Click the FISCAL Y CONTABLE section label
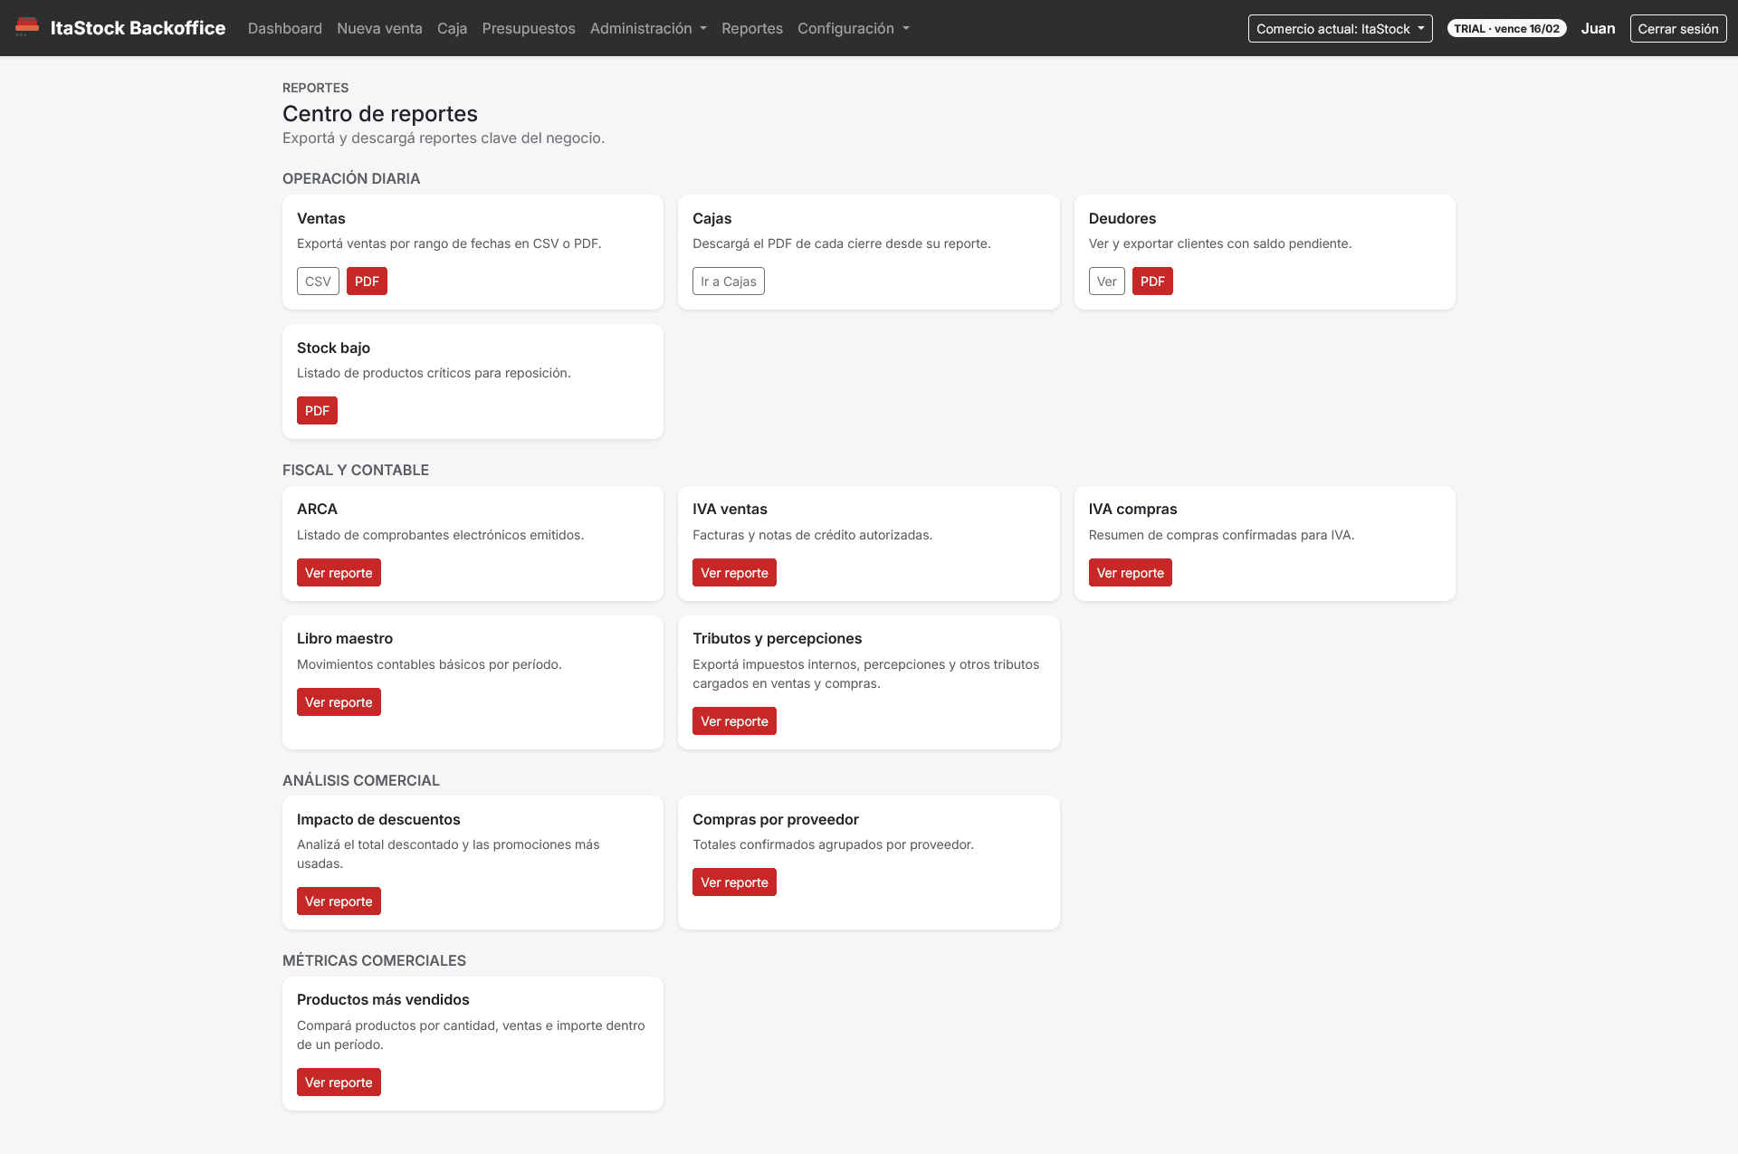 pyautogui.click(x=356, y=470)
